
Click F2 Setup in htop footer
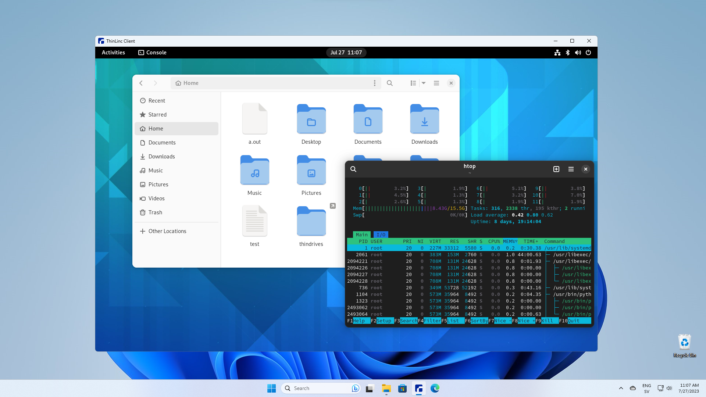[x=384, y=321]
